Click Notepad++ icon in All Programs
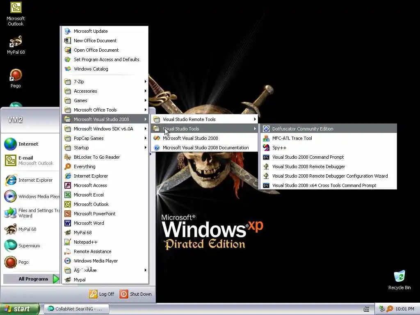The height and width of the screenshot is (315, 420). coord(68,242)
